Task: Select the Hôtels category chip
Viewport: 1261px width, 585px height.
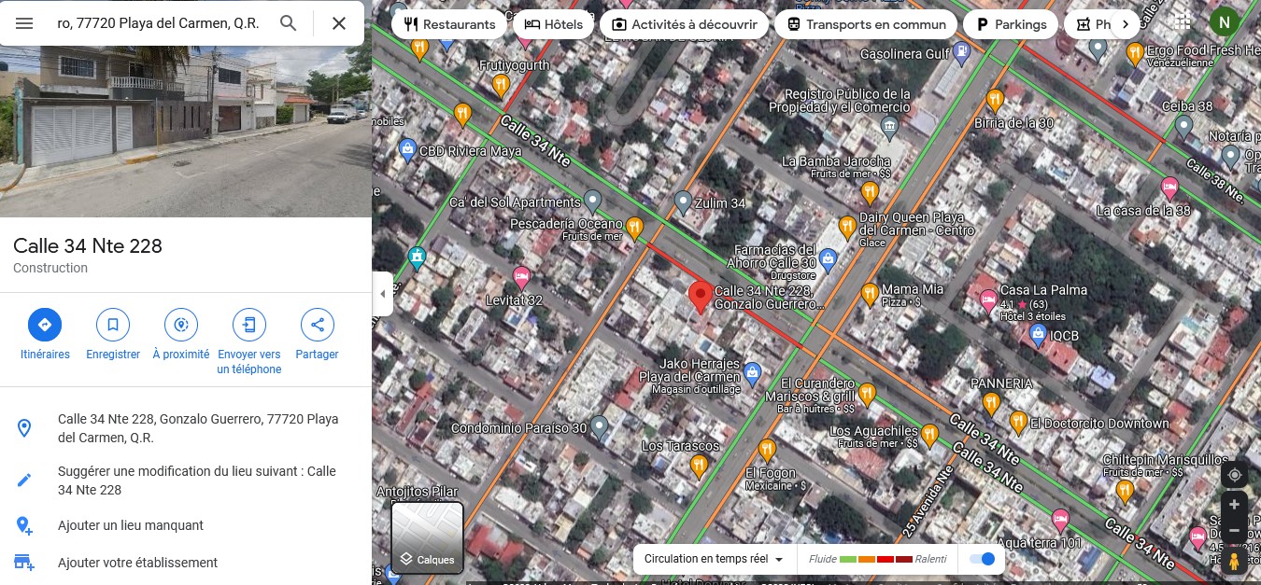Action: pyautogui.click(x=554, y=24)
